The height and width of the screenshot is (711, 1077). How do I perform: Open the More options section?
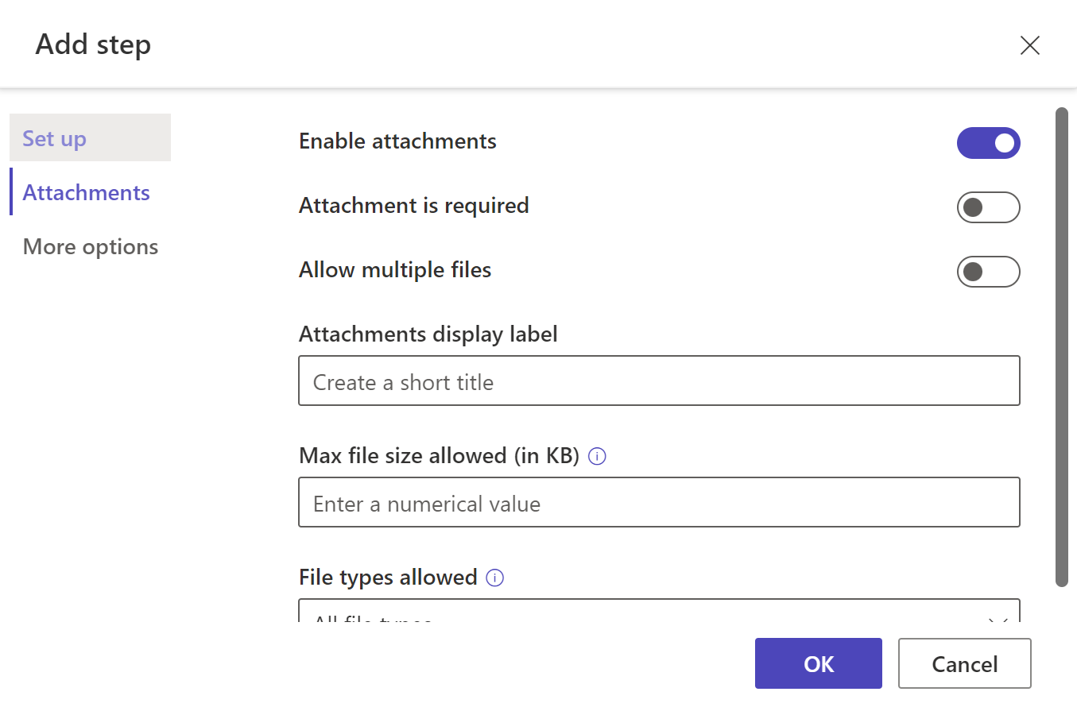click(90, 246)
